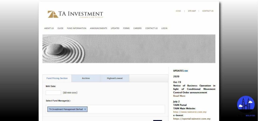
Task: Select Fund Pricing Section tab
Action: coord(57,78)
